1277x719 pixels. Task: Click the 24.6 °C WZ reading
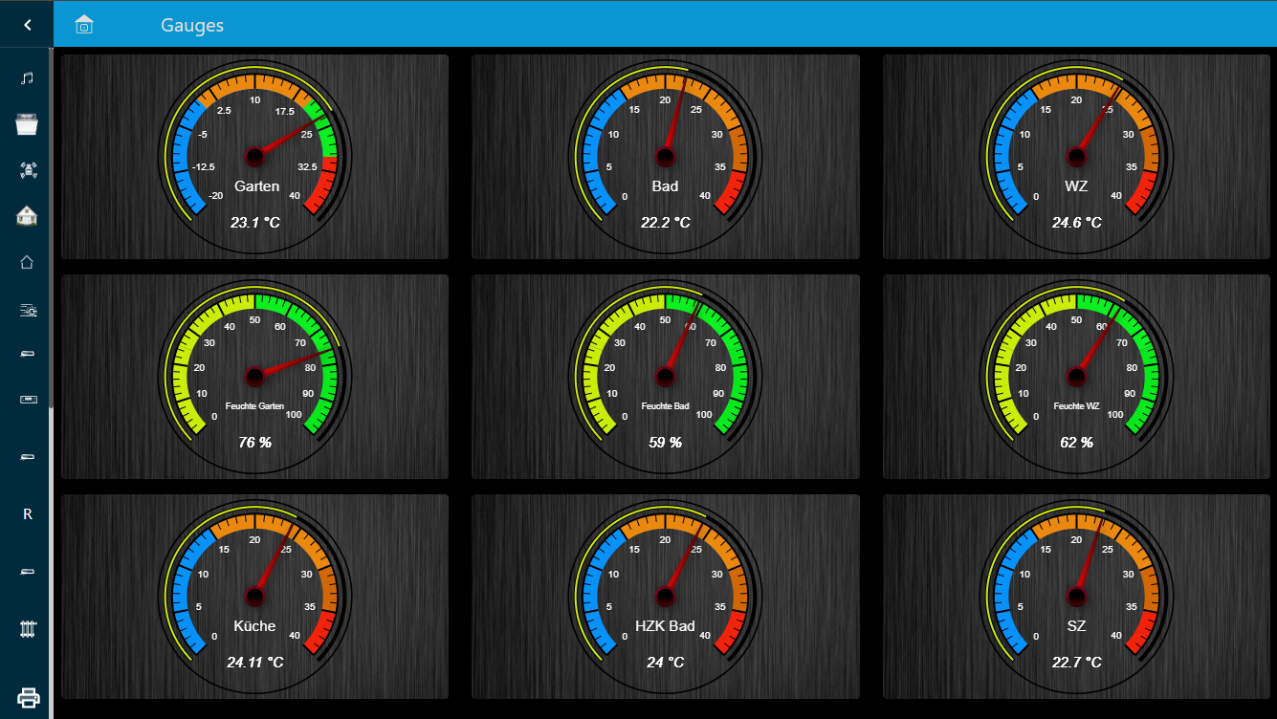click(x=1077, y=223)
